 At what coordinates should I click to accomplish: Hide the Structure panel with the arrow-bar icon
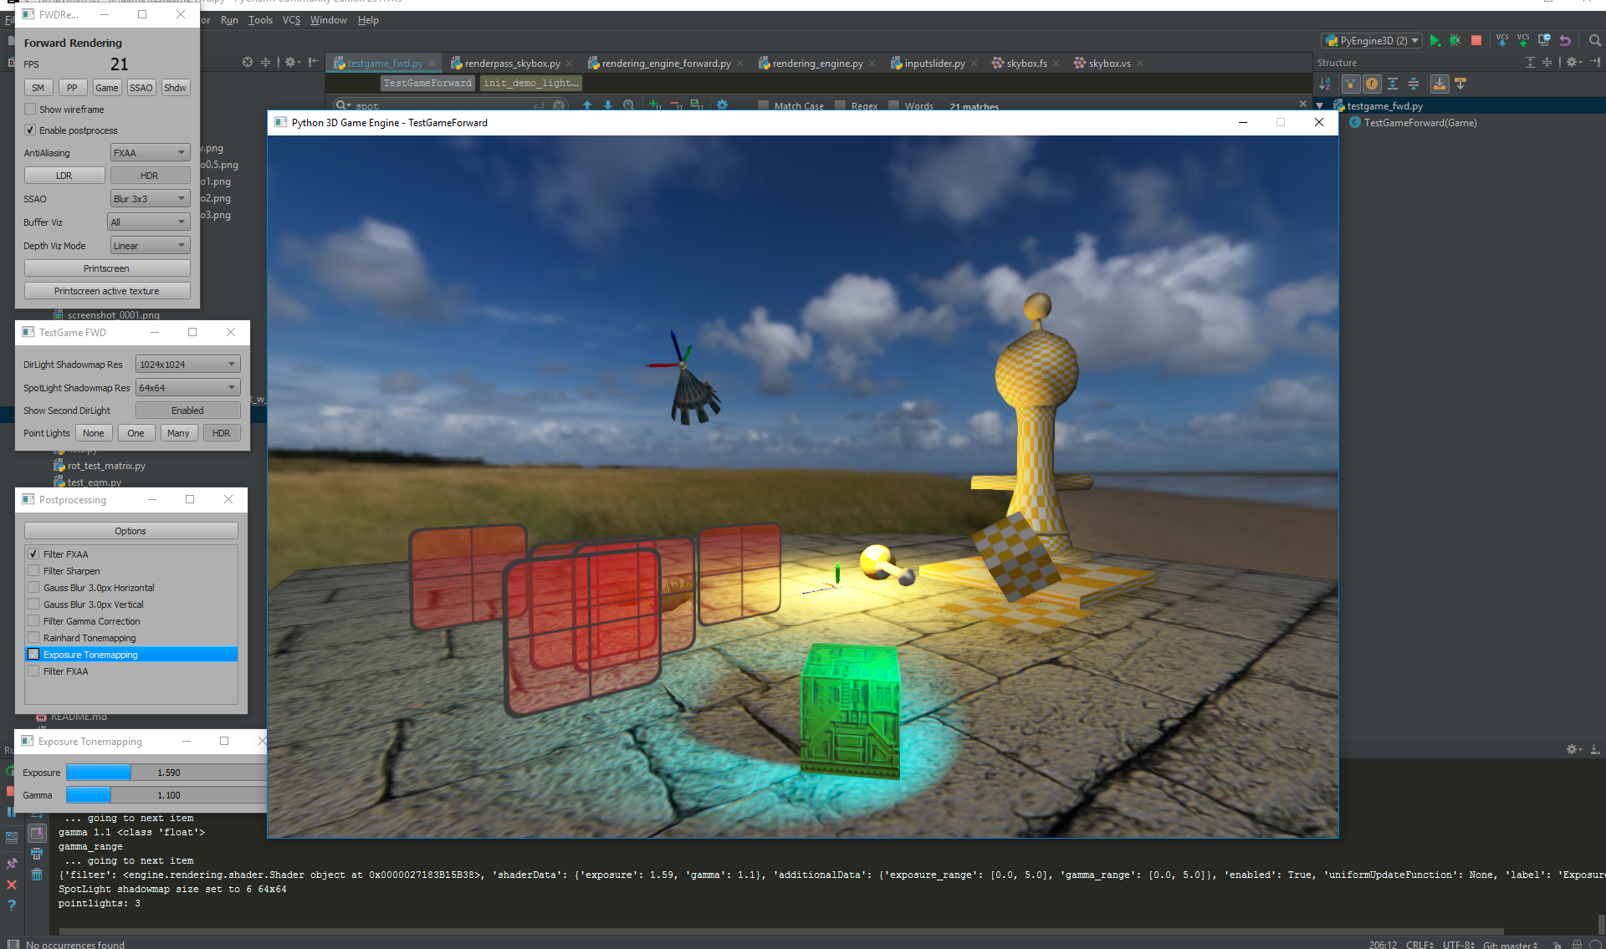[x=1595, y=63]
